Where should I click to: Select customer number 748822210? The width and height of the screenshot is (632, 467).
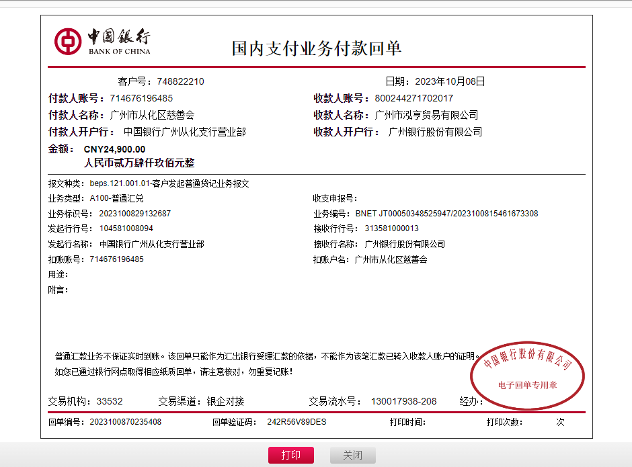tap(181, 81)
